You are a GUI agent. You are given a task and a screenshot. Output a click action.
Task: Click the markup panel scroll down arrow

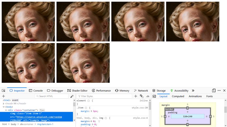pyautogui.click(x=74, y=120)
